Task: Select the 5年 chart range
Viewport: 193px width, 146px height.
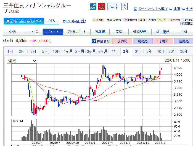Action: click(x=149, y=51)
